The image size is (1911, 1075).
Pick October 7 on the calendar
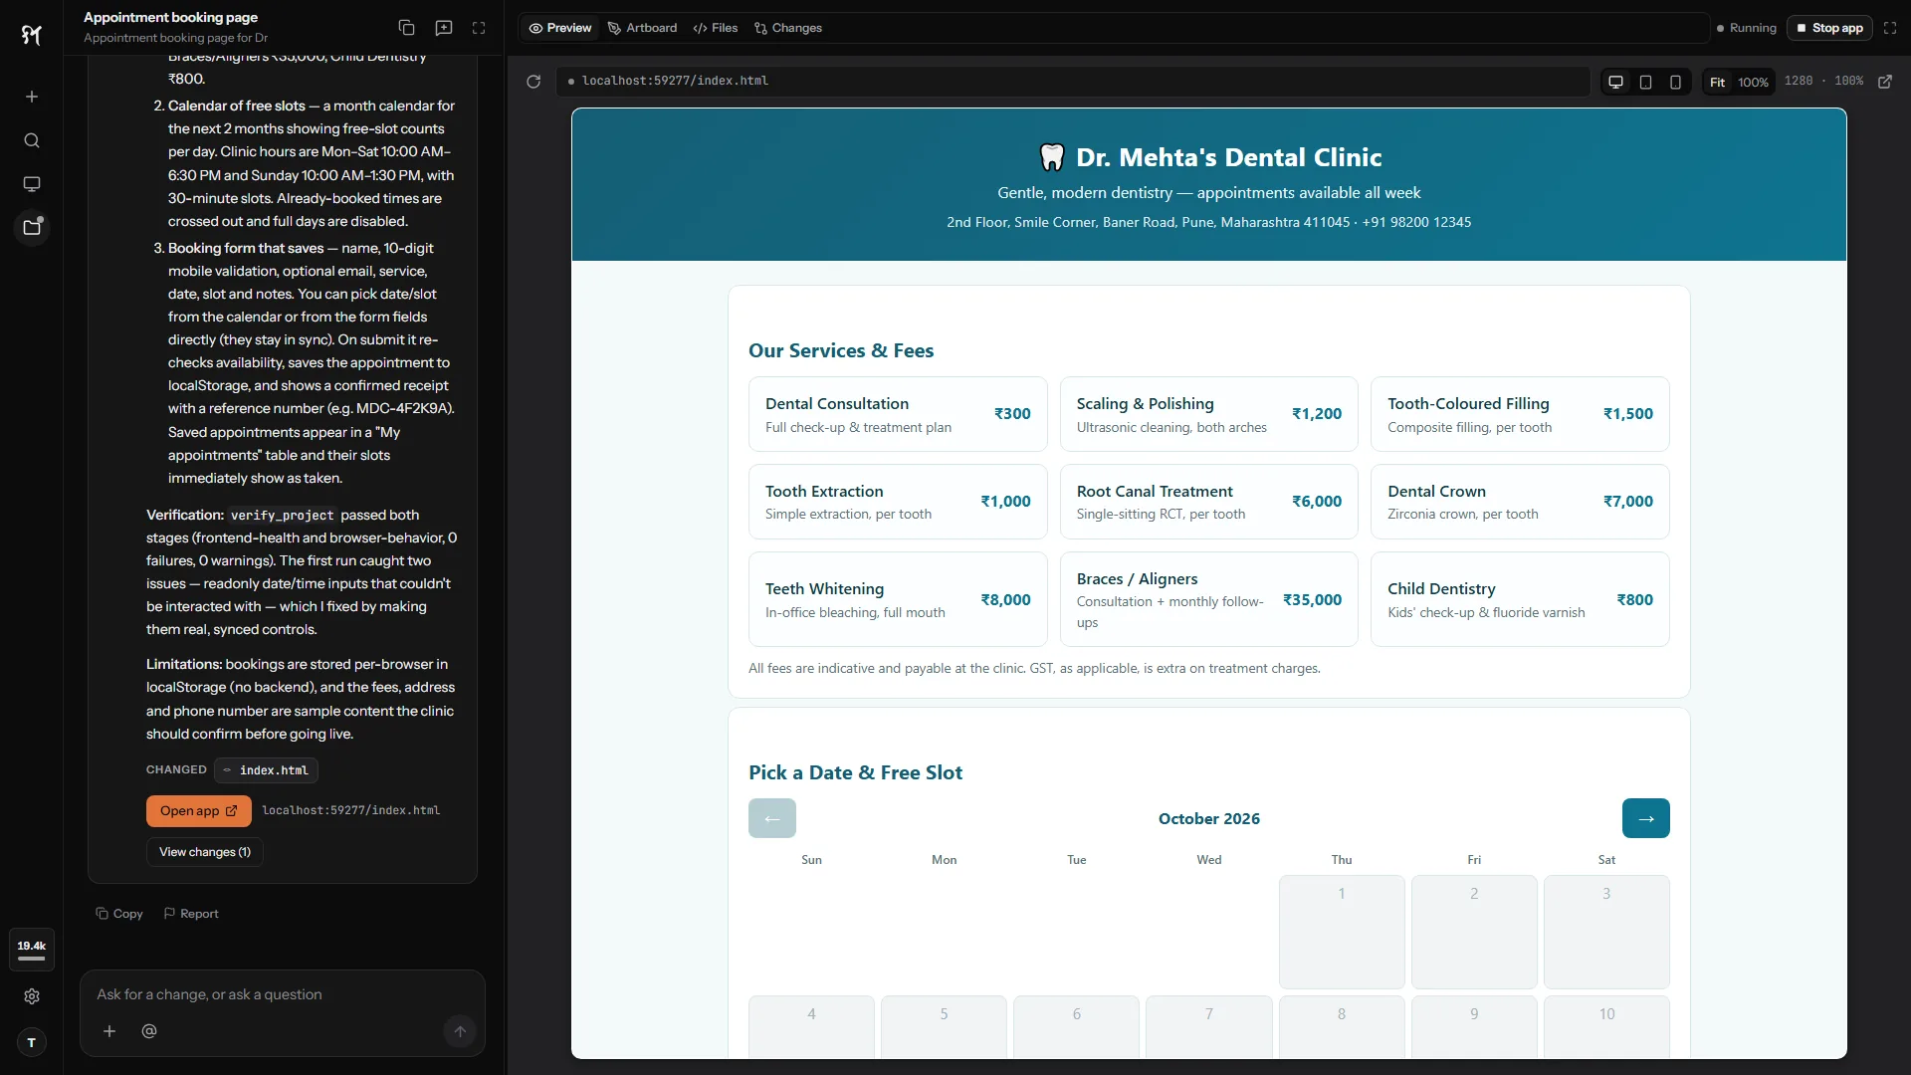click(1209, 1026)
